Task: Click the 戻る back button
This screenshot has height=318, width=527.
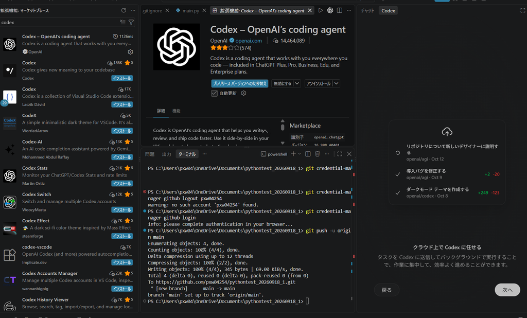Action: (x=387, y=290)
